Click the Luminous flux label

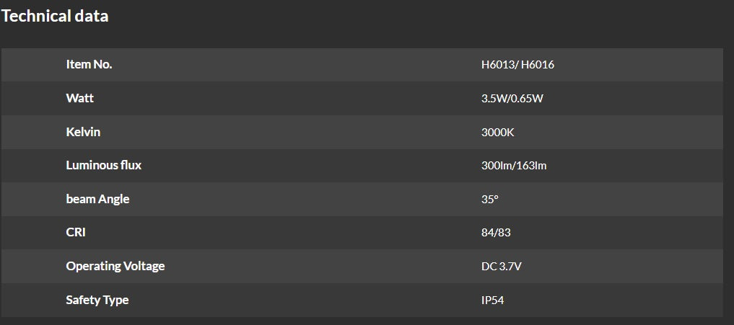coord(103,165)
